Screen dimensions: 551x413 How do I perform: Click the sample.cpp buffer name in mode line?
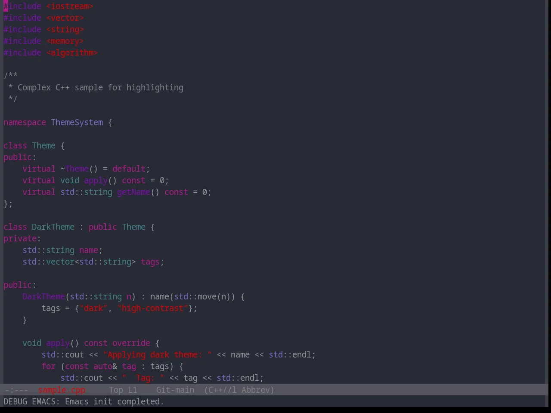point(62,390)
